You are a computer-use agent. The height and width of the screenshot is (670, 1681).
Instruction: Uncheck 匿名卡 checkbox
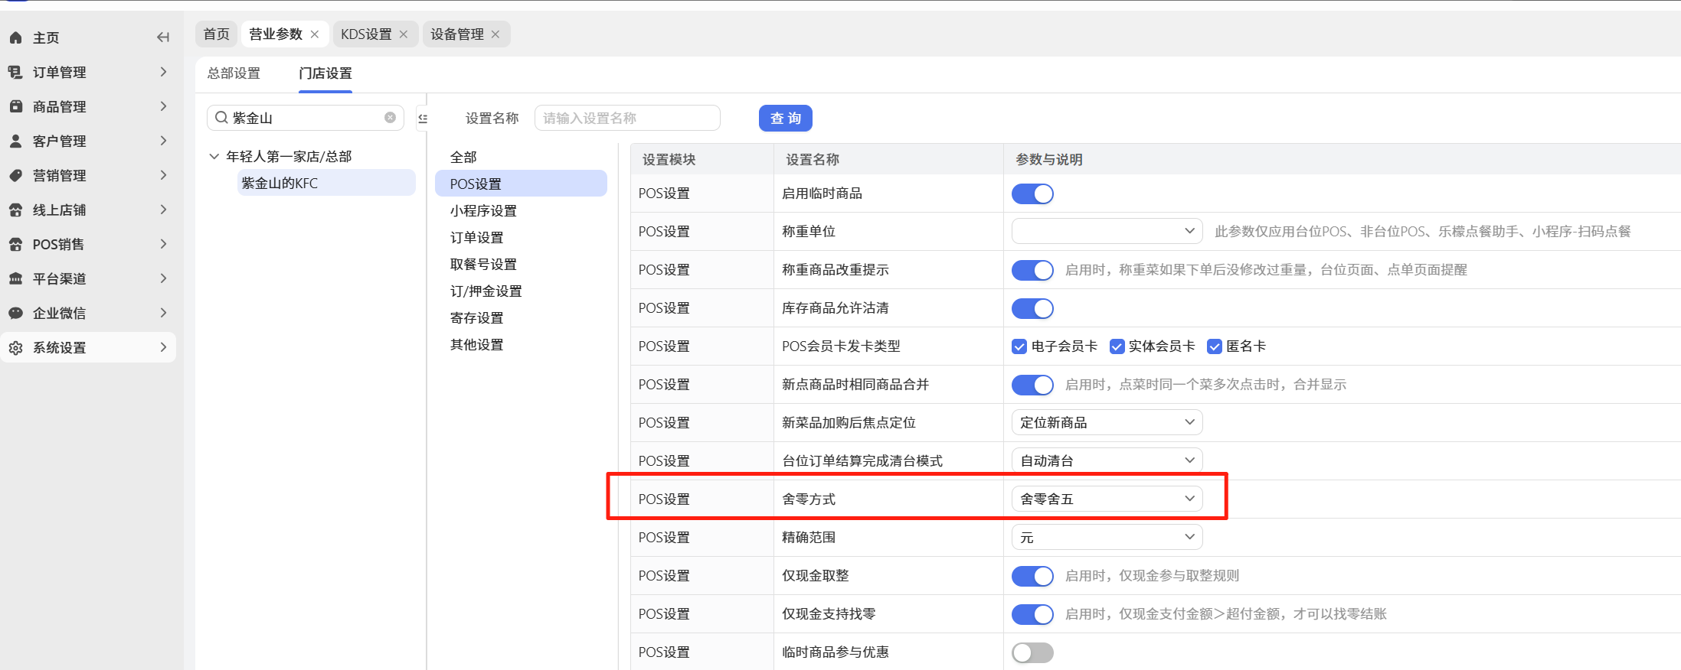(x=1214, y=346)
